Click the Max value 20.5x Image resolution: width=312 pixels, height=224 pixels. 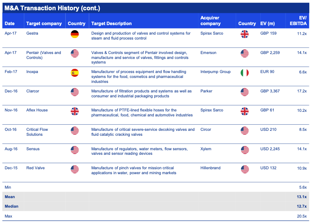pos(302,216)
